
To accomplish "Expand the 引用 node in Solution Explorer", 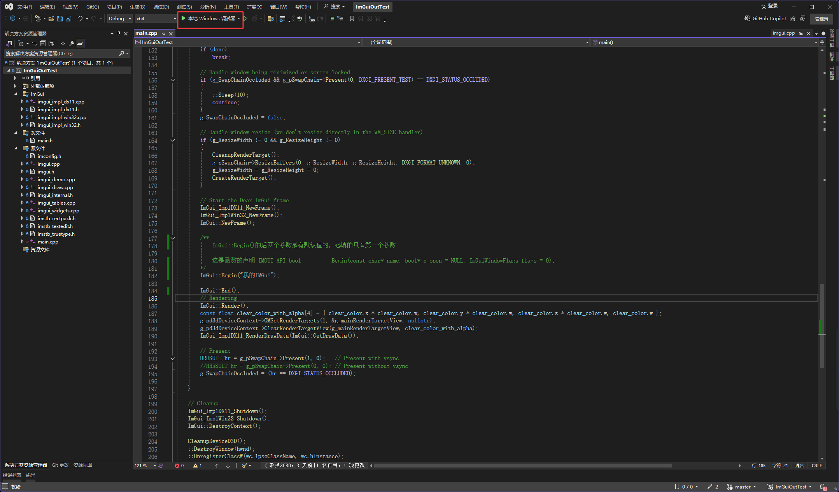I will click(x=16, y=78).
